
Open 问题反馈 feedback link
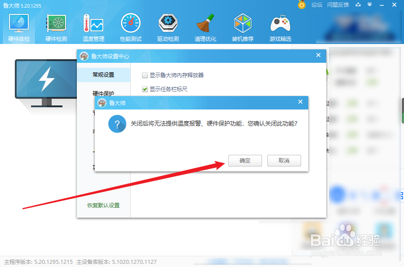click(338, 5)
